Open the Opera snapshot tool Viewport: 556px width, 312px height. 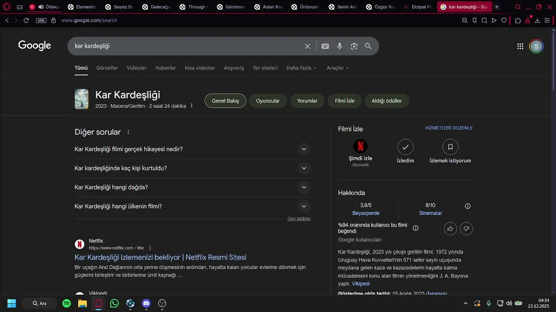tap(484, 20)
